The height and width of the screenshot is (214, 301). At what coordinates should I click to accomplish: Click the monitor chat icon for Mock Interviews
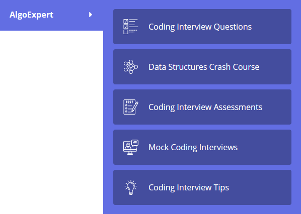pyautogui.click(x=131, y=147)
